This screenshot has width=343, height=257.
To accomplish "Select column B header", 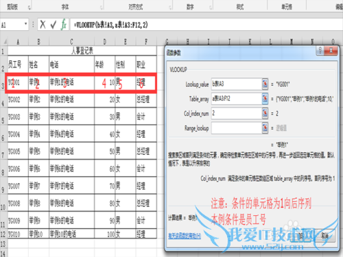I will pyautogui.click(x=38, y=42).
